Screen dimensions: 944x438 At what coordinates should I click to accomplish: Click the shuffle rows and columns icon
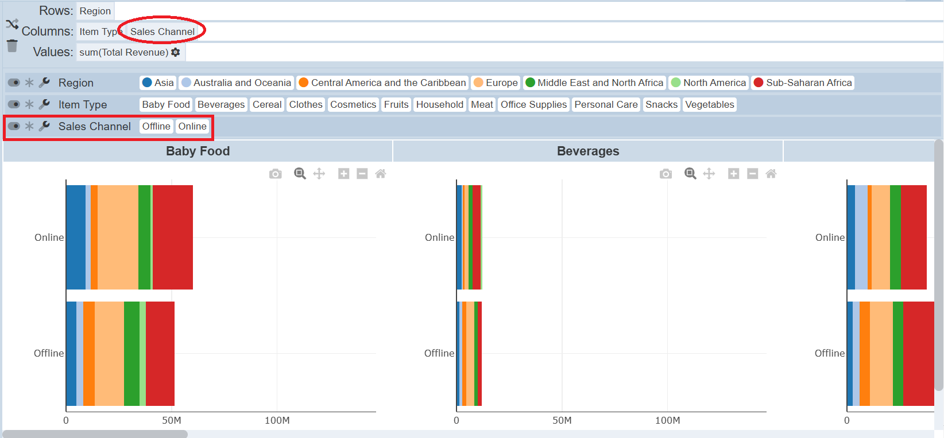(x=12, y=24)
